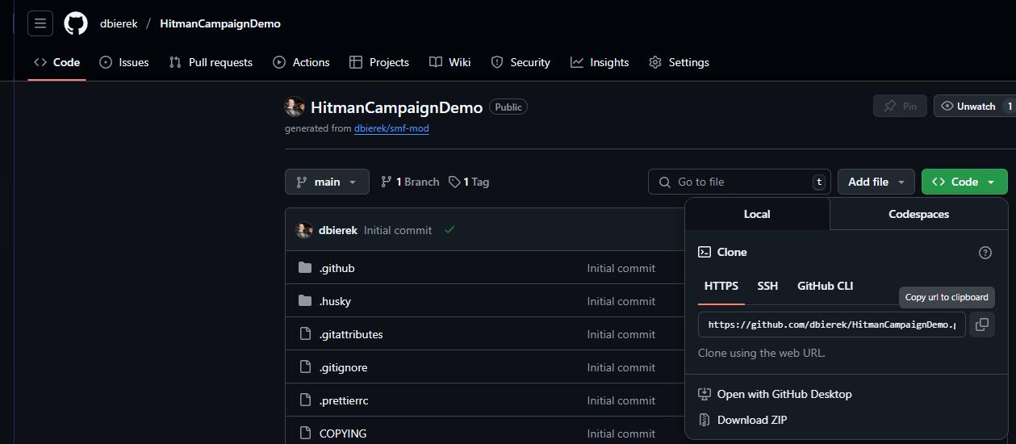Open Initial commit message for .prettierrc row
The height and width of the screenshot is (444, 1016).
621,400
